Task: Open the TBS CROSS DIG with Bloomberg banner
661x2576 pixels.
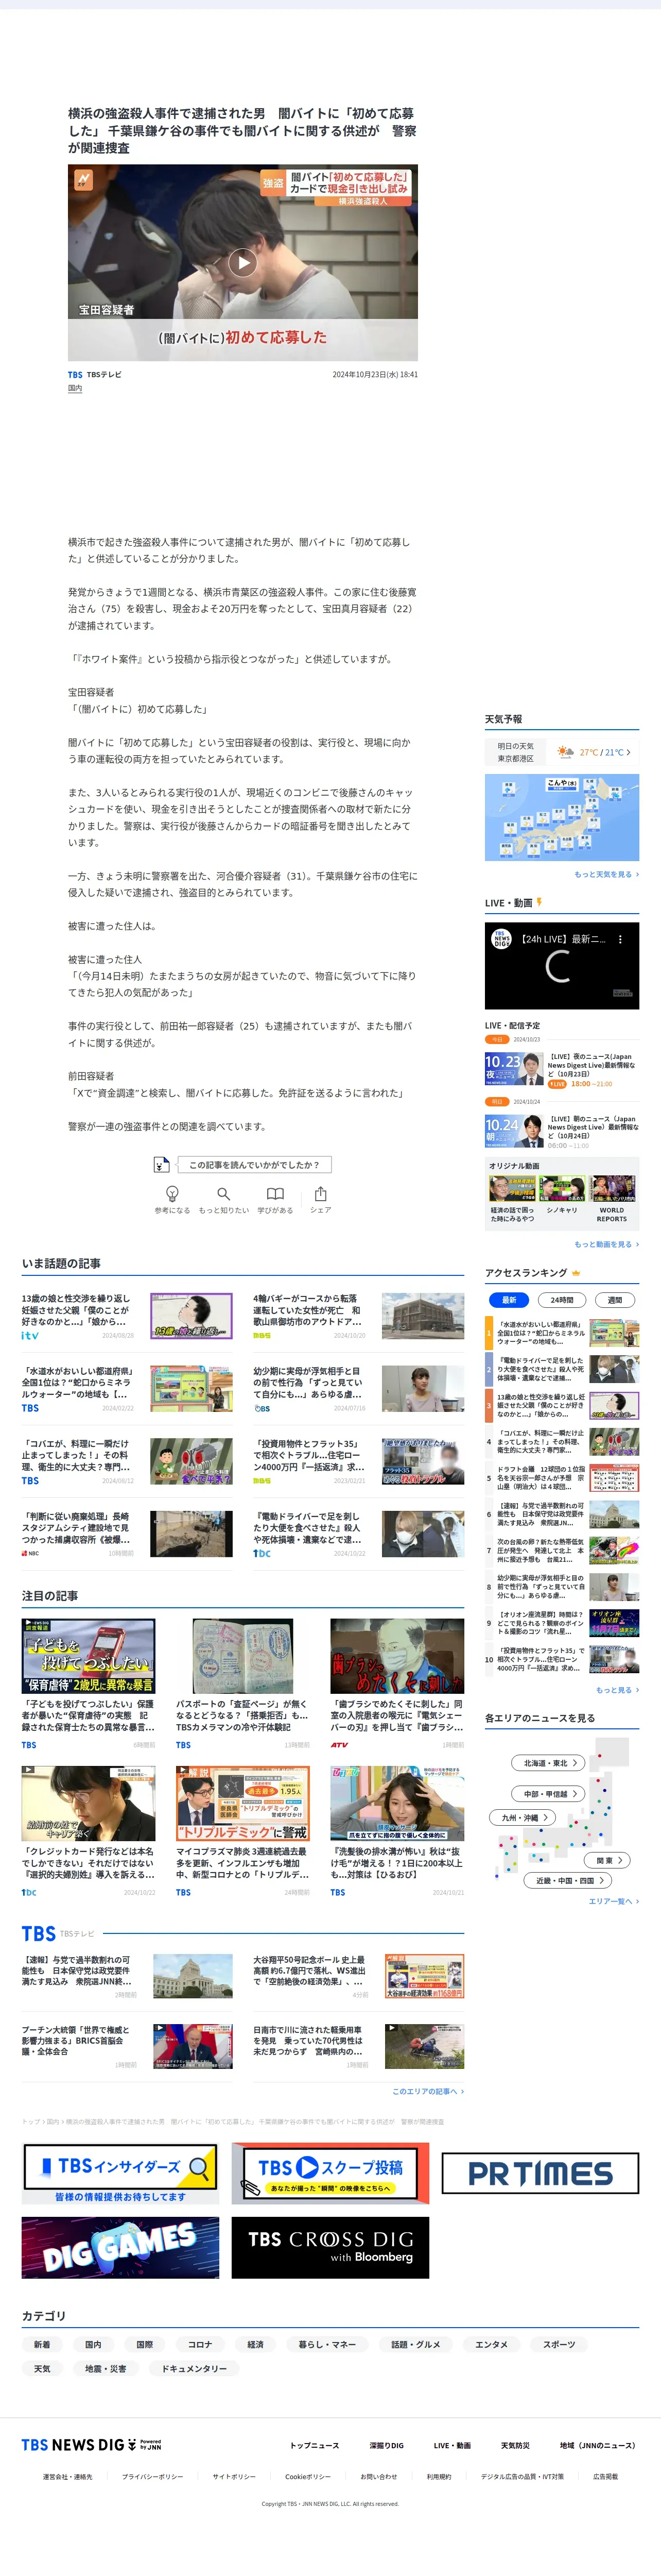Action: pos(330,2247)
